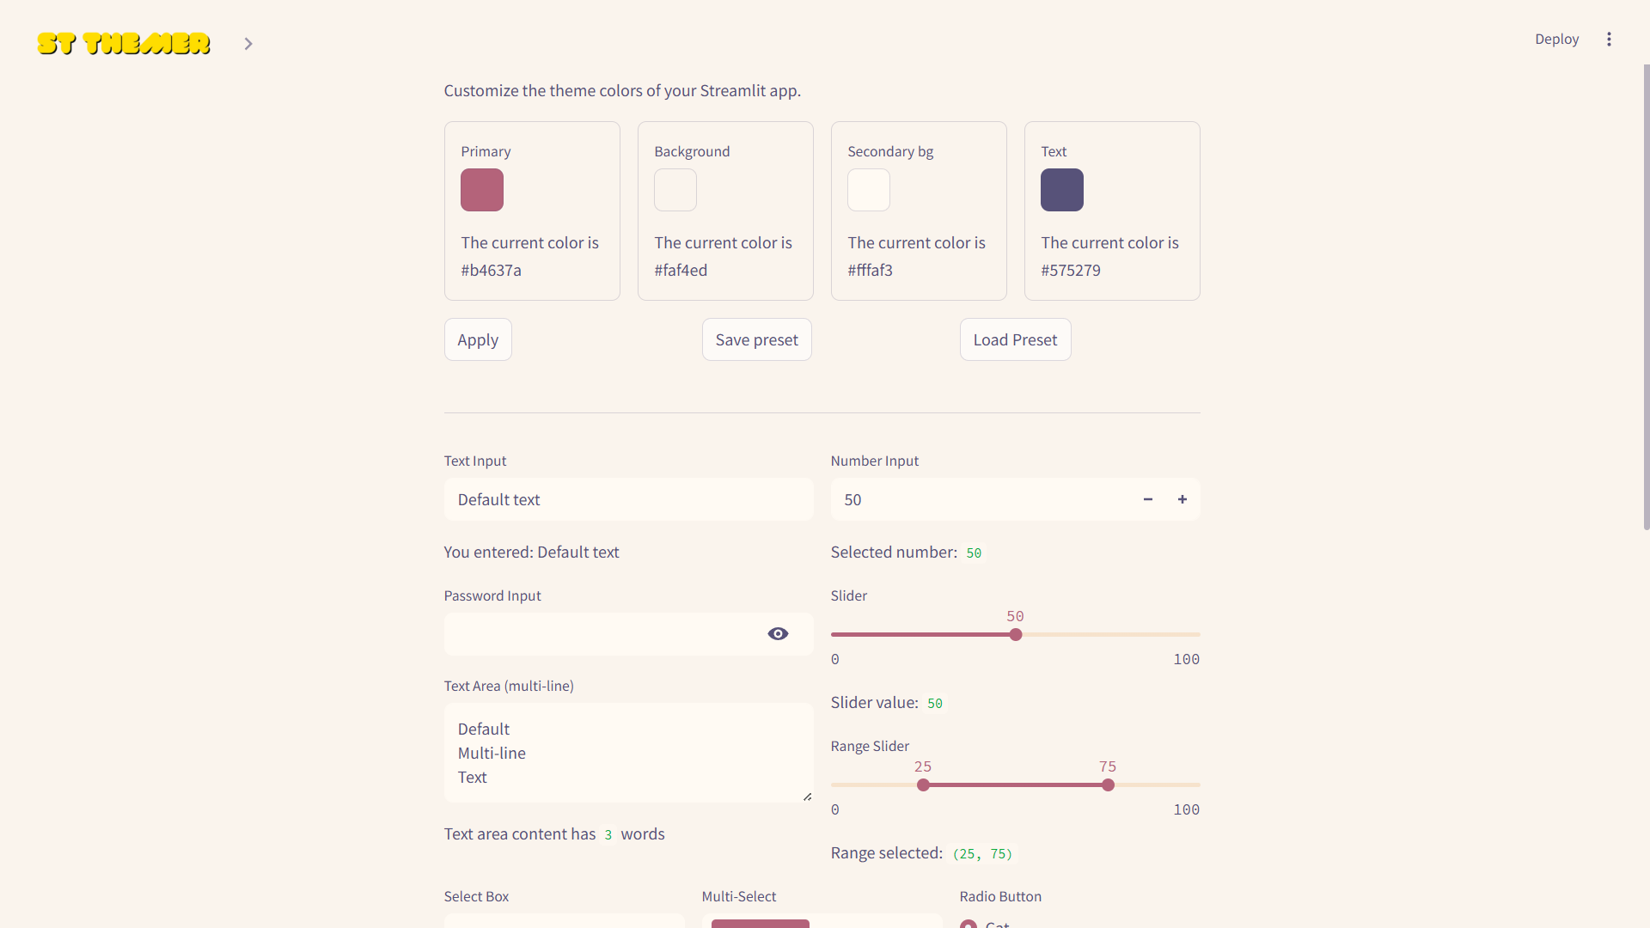This screenshot has height=928, width=1650.
Task: Increase number input with plus icon
Action: [x=1182, y=499]
